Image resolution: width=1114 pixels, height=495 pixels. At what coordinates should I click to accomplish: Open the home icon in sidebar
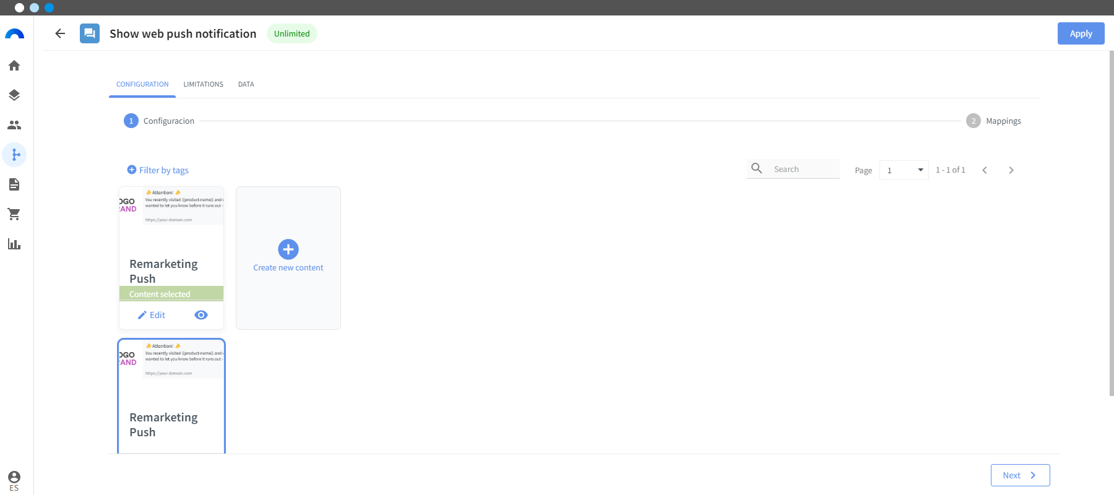(14, 66)
